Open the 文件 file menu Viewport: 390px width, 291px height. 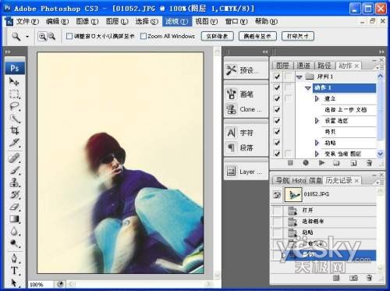point(27,21)
